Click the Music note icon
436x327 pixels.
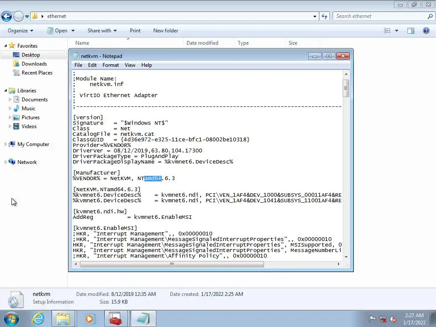(x=17, y=108)
